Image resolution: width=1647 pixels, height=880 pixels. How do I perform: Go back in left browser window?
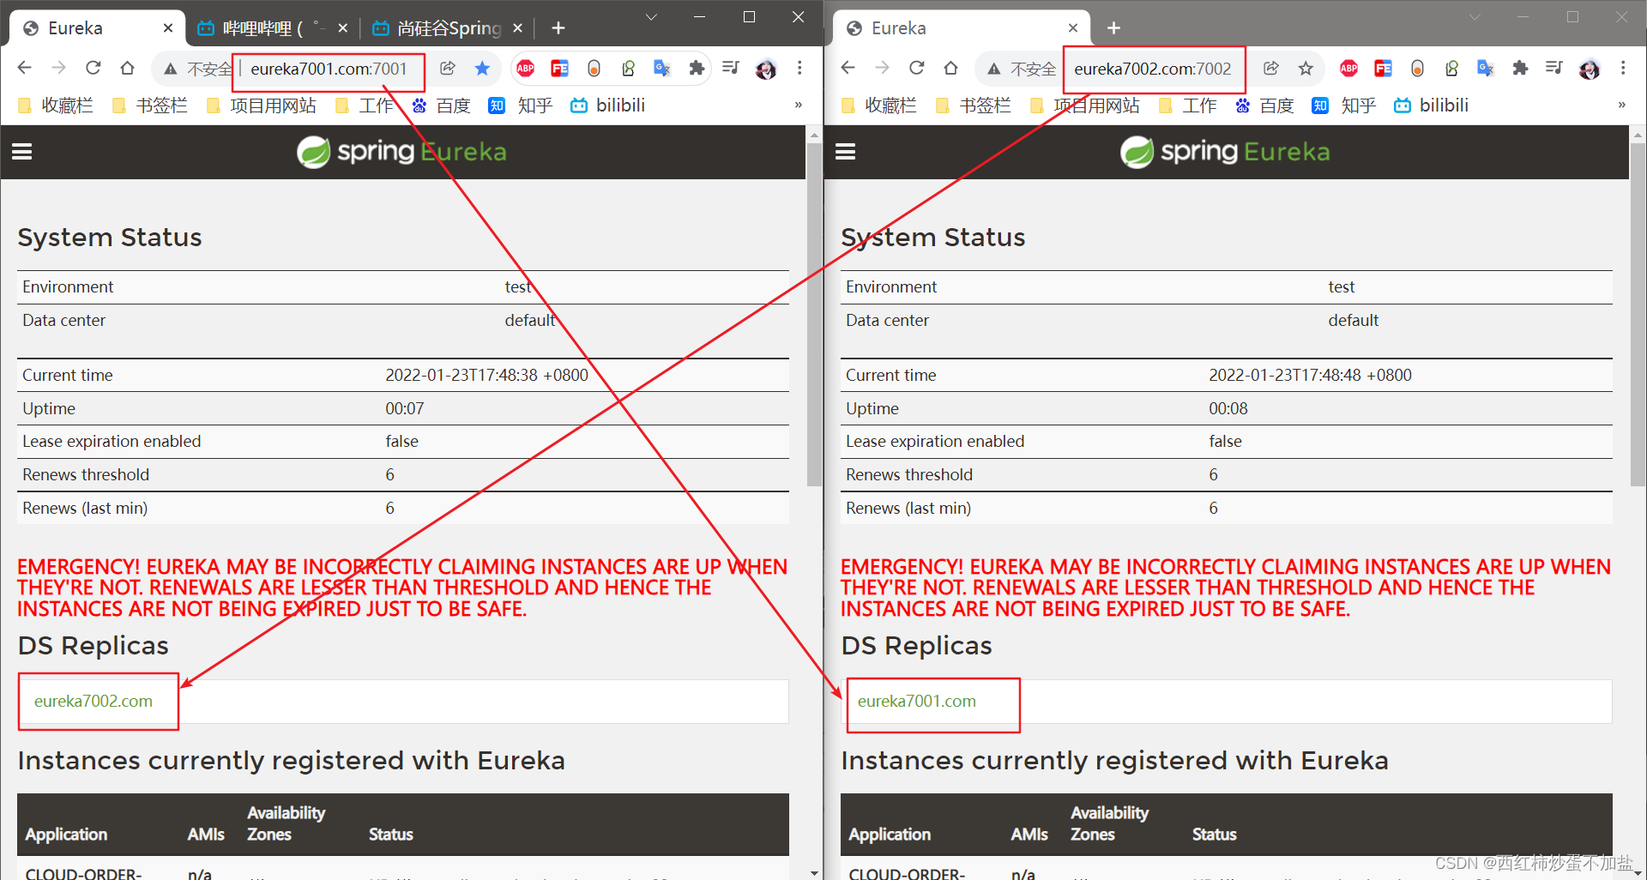click(x=25, y=68)
